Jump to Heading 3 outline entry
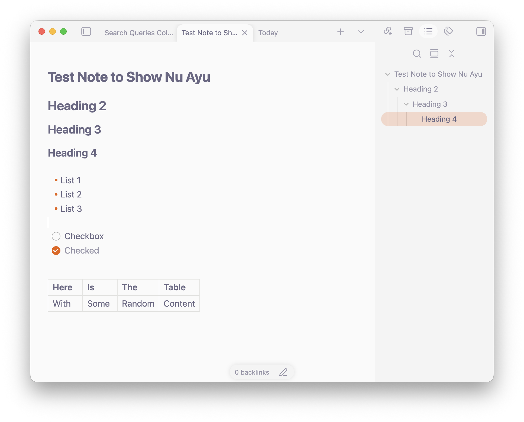This screenshot has height=422, width=524. (430, 104)
